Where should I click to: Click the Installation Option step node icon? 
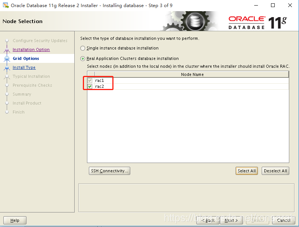click(x=7, y=49)
